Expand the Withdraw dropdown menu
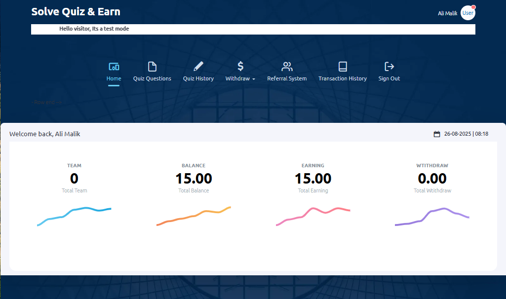This screenshot has width=506, height=299. [240, 78]
